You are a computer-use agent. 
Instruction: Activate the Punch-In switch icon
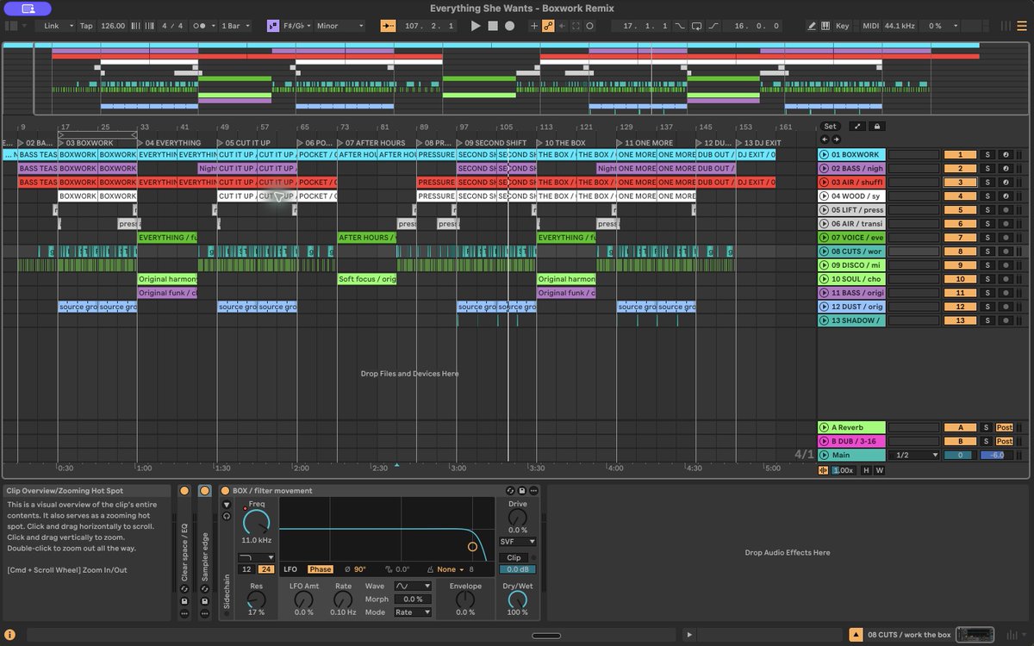pyautogui.click(x=681, y=26)
